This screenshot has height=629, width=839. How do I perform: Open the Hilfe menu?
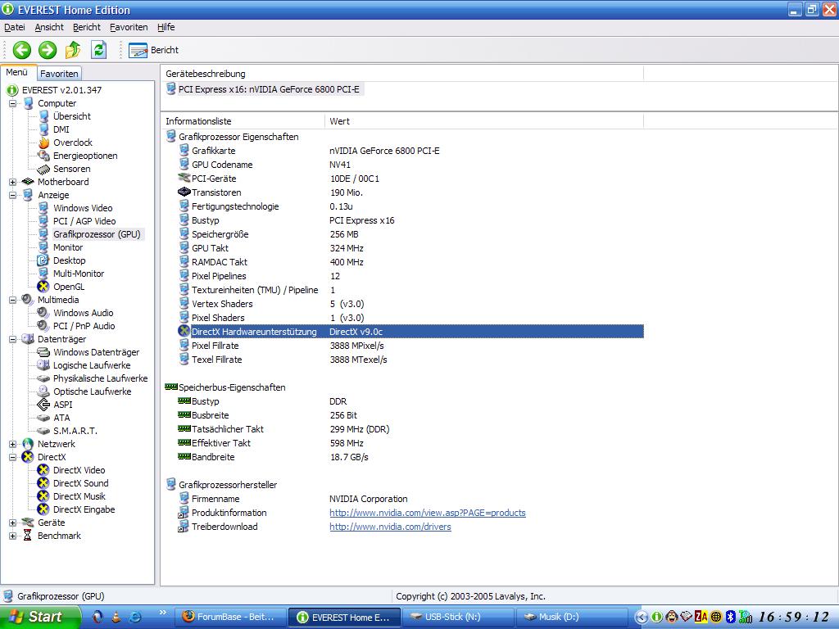tap(166, 27)
